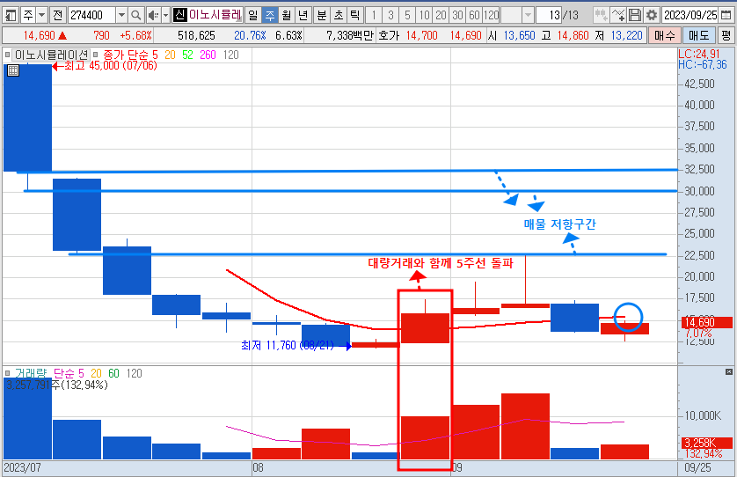
Task: Toggle the 이노시뮬레이션 price series marker
Action: pyautogui.click(x=8, y=55)
